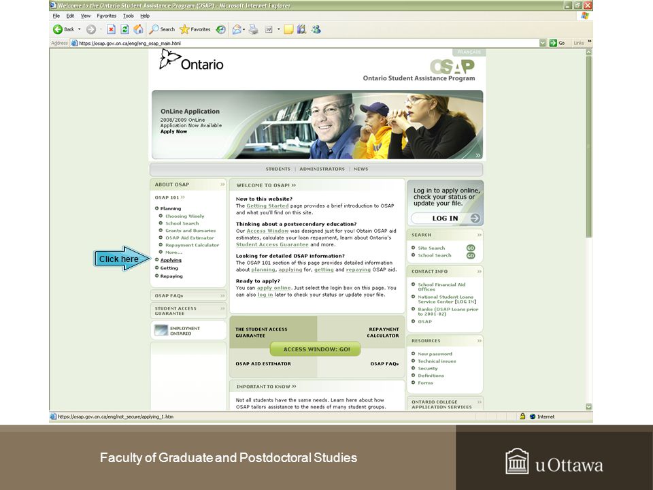Click the Applying link in OSAP 101
Image resolution: width=653 pixels, height=490 pixels.
[171, 260]
